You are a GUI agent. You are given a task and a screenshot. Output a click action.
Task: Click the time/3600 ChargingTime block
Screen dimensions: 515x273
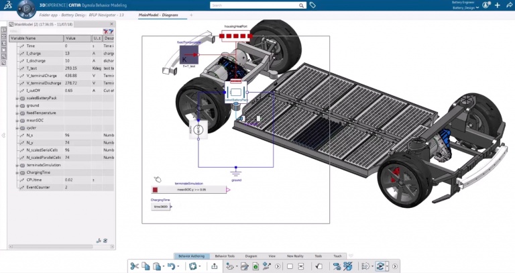[x=161, y=207]
